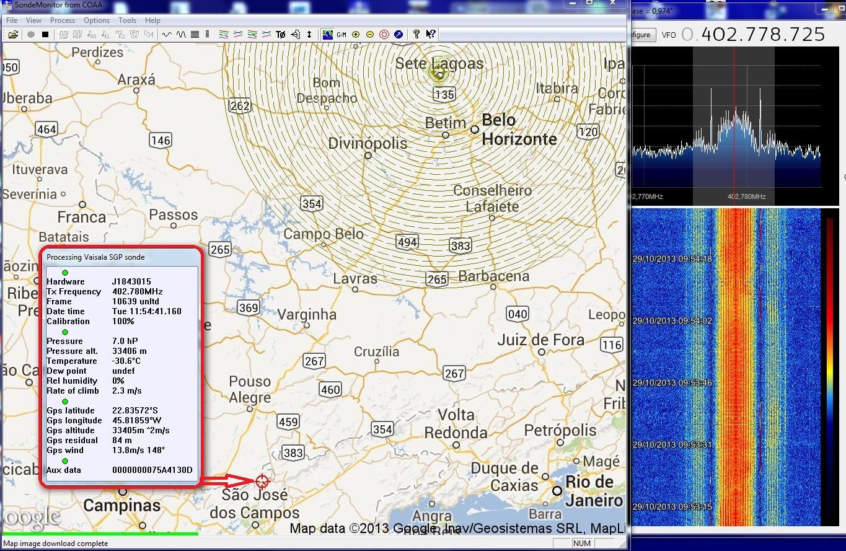The image size is (846, 551).
Task: Click the T-phi diagram toolbar icon
Action: (281, 35)
